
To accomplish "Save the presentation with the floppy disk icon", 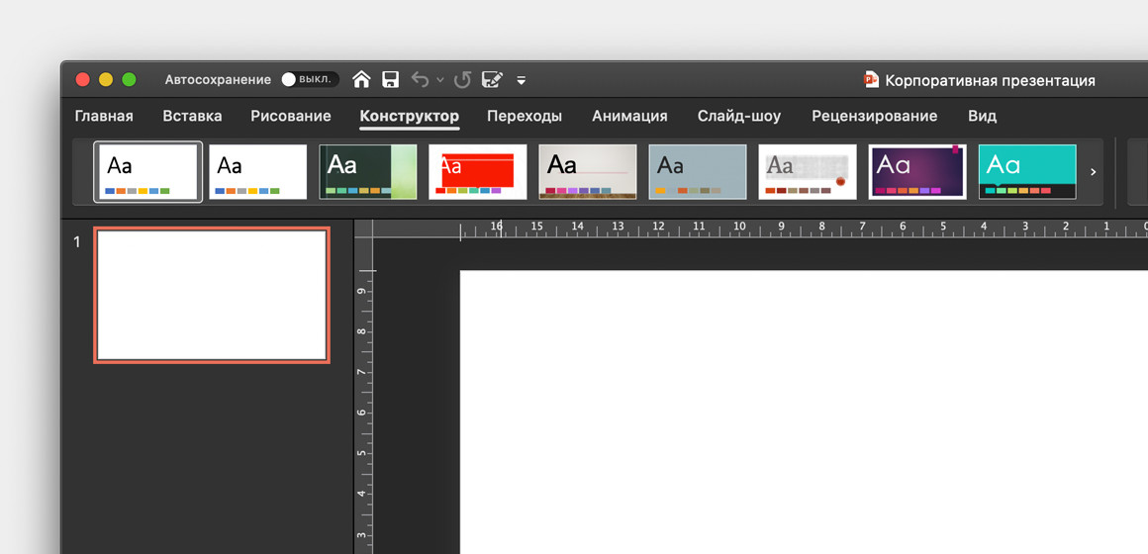I will pyautogui.click(x=391, y=80).
